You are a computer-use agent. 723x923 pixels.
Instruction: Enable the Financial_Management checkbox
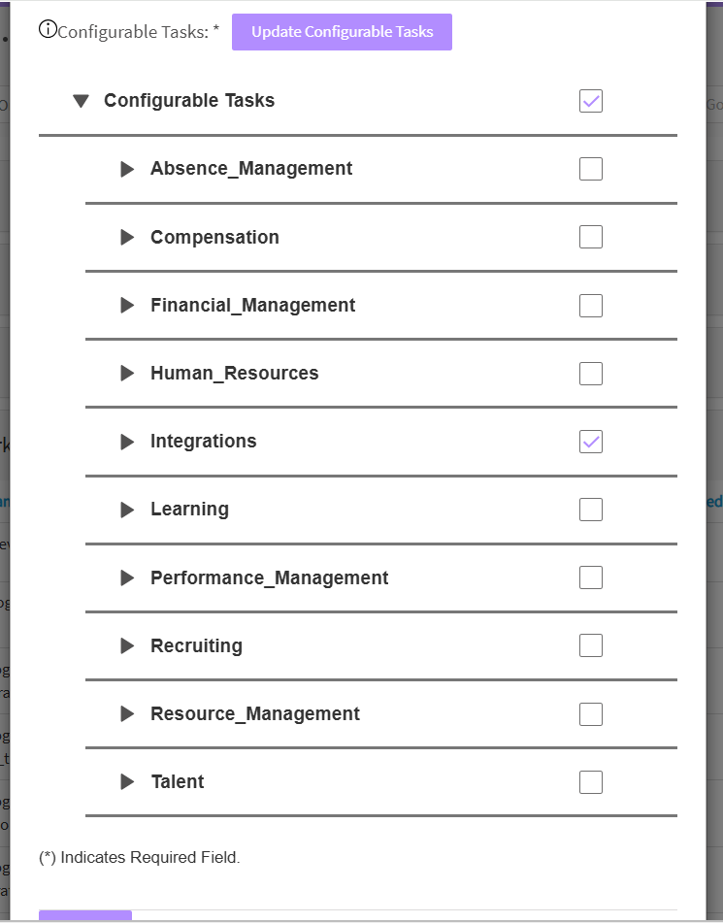coord(591,305)
